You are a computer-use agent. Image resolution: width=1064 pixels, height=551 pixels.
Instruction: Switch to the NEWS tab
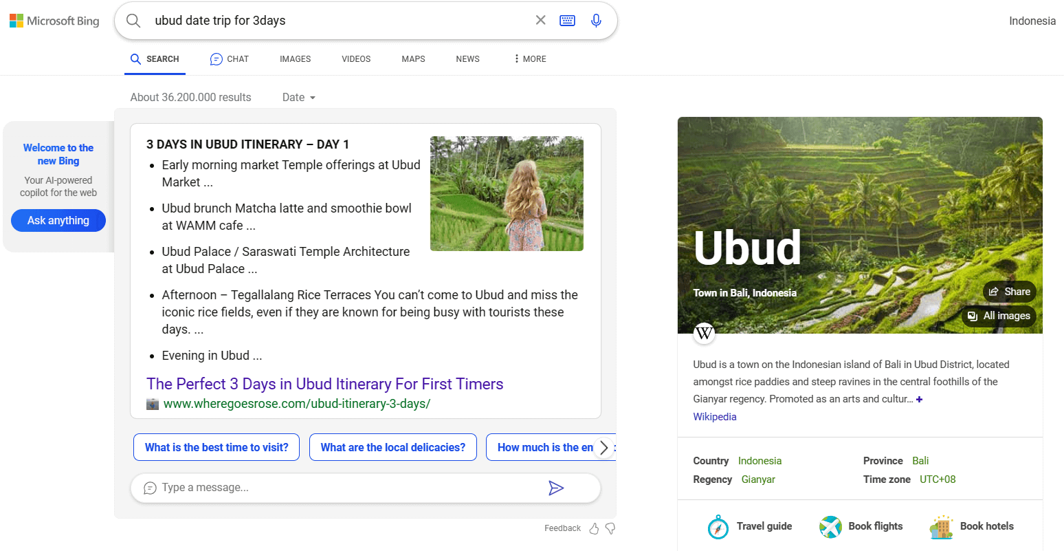(x=467, y=59)
